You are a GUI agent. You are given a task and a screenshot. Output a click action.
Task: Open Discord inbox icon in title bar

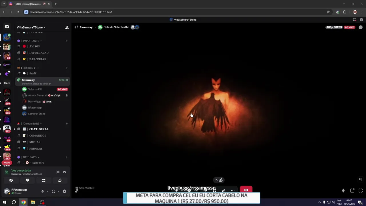(x=355, y=20)
